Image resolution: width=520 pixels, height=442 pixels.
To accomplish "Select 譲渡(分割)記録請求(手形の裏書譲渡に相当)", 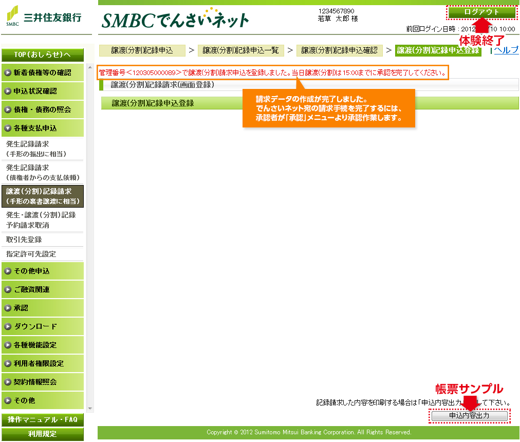I will click(x=43, y=196).
